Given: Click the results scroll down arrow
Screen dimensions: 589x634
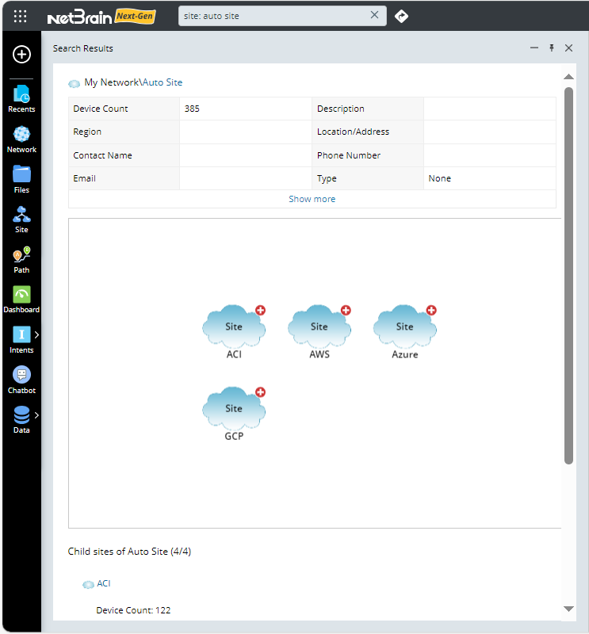Looking at the screenshot, I should (568, 609).
